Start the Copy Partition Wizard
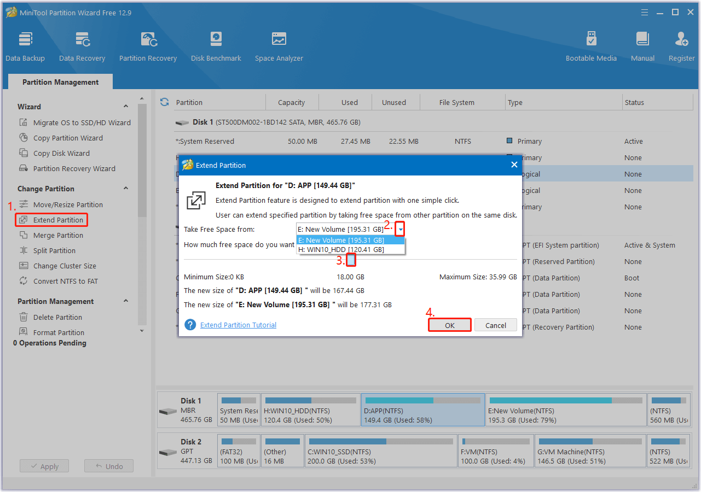The image size is (701, 492). (x=61, y=138)
